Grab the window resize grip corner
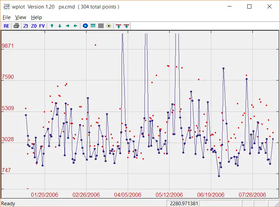The width and height of the screenshot is (280, 207). (x=277, y=204)
